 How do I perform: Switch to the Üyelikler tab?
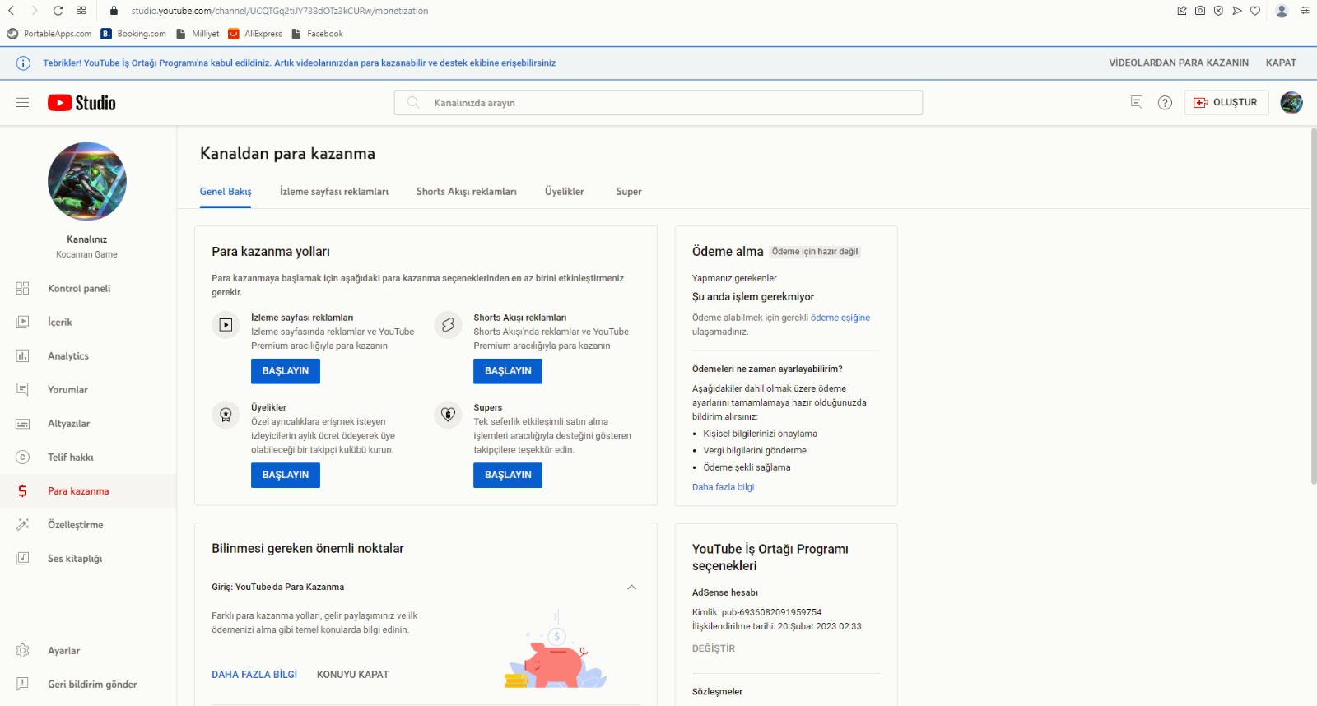(565, 192)
